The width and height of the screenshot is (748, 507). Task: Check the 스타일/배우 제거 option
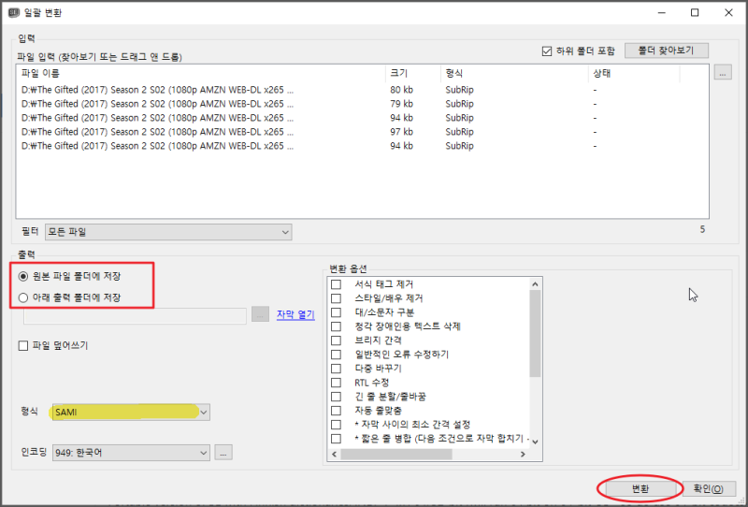tap(336, 298)
